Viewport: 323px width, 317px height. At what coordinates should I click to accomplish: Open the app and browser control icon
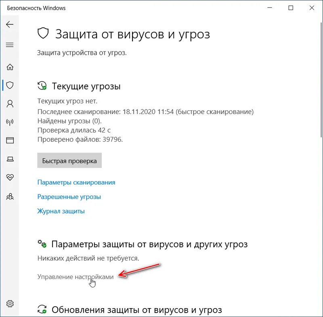coord(10,140)
